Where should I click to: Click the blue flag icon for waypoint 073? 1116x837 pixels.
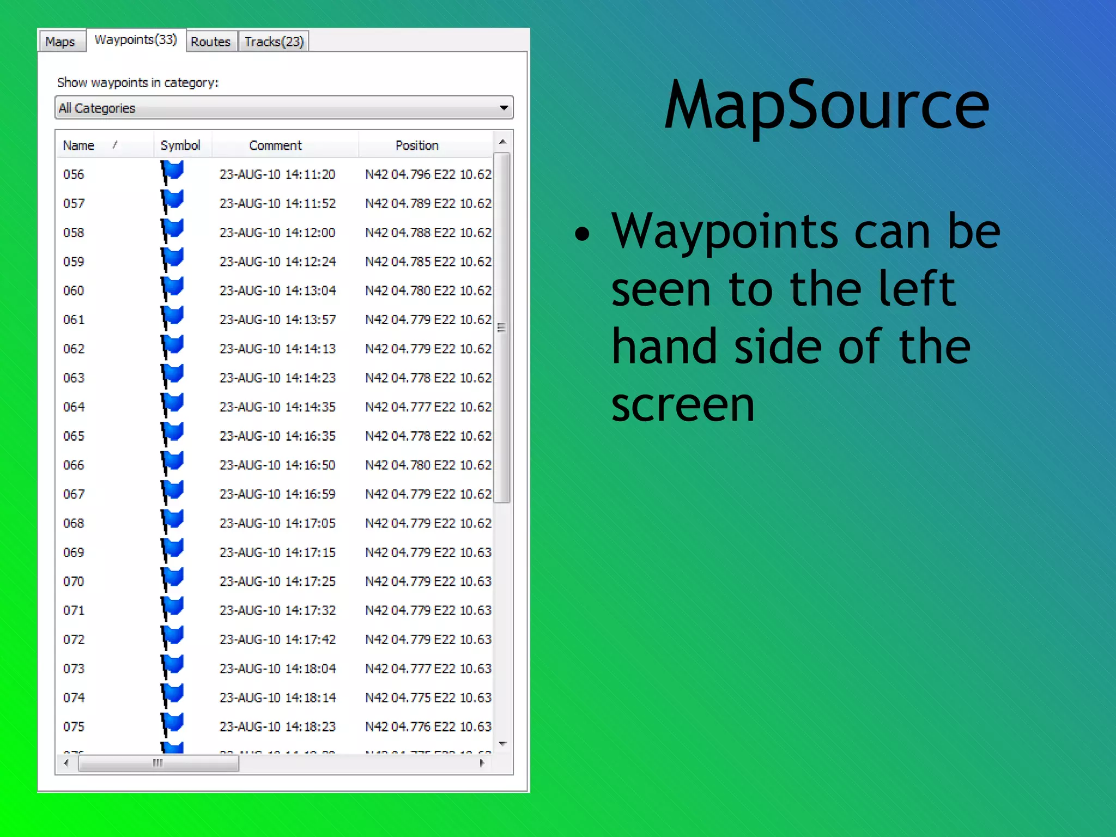172,667
